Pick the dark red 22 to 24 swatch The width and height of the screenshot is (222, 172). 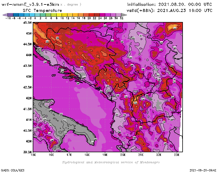coord(97,15)
